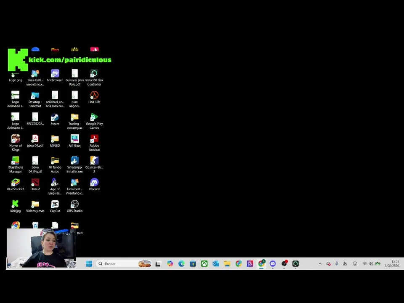This screenshot has height=303, width=404.
Task: Select the business plan Peru.pdf file
Action: coord(75,77)
